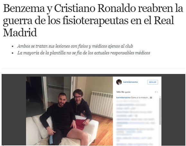
Task: Click the white radiator in the photo
Action: [x=101, y=104]
